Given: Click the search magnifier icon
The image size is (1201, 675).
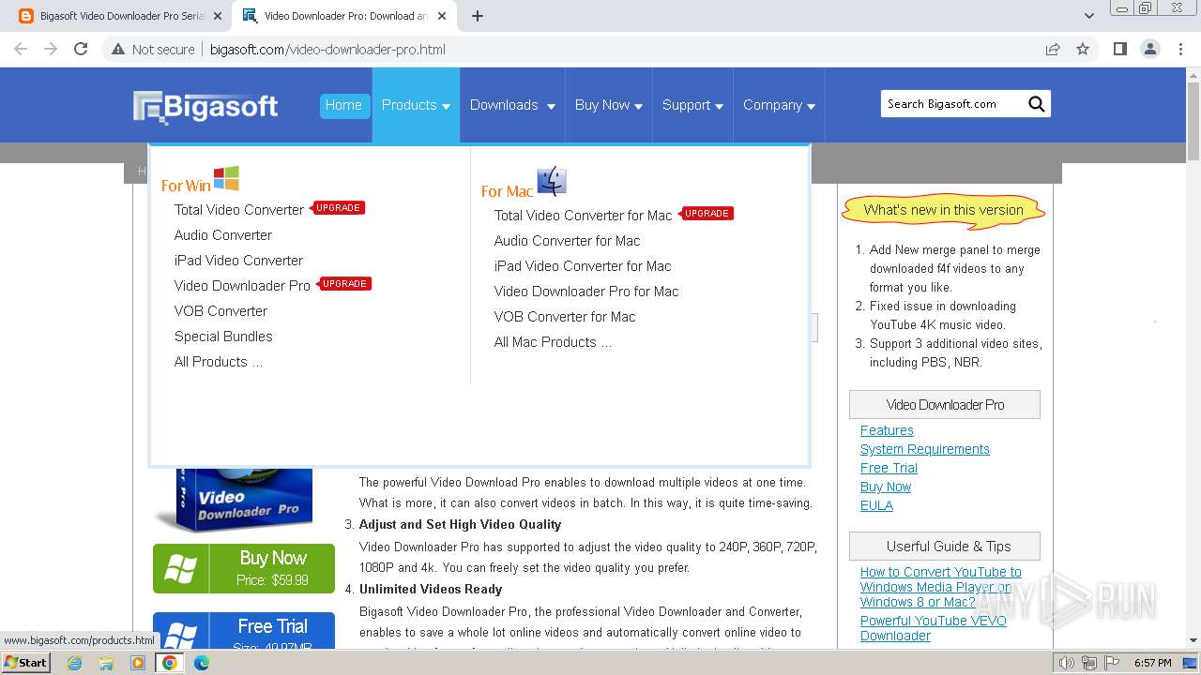Looking at the screenshot, I should (x=1036, y=104).
